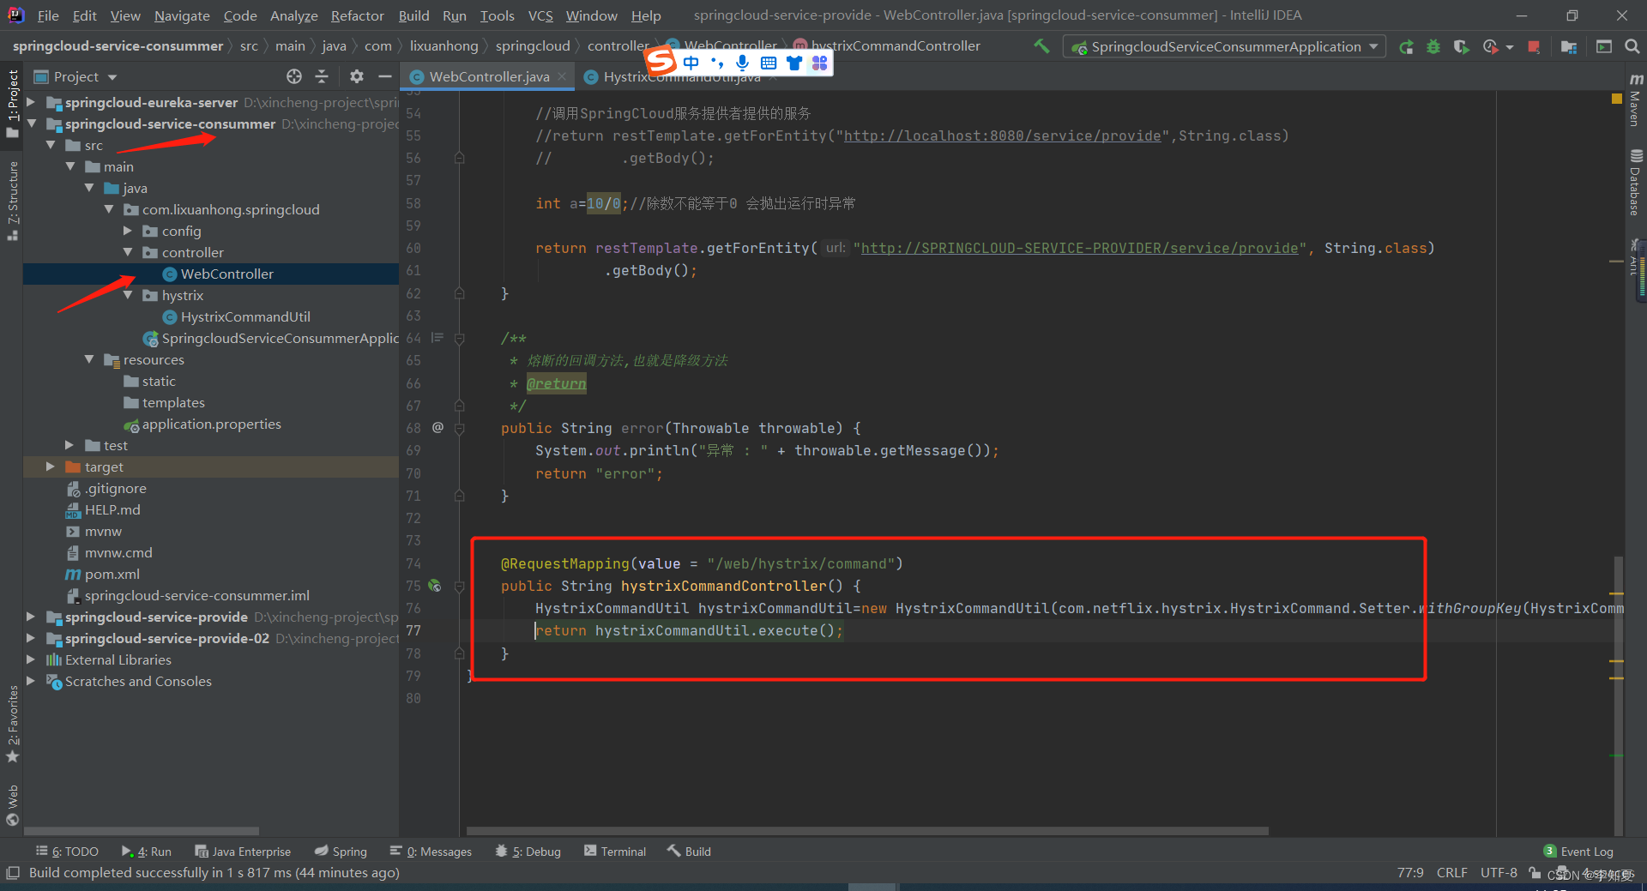Expand the config package
This screenshot has height=891, width=1647.
coord(128,231)
